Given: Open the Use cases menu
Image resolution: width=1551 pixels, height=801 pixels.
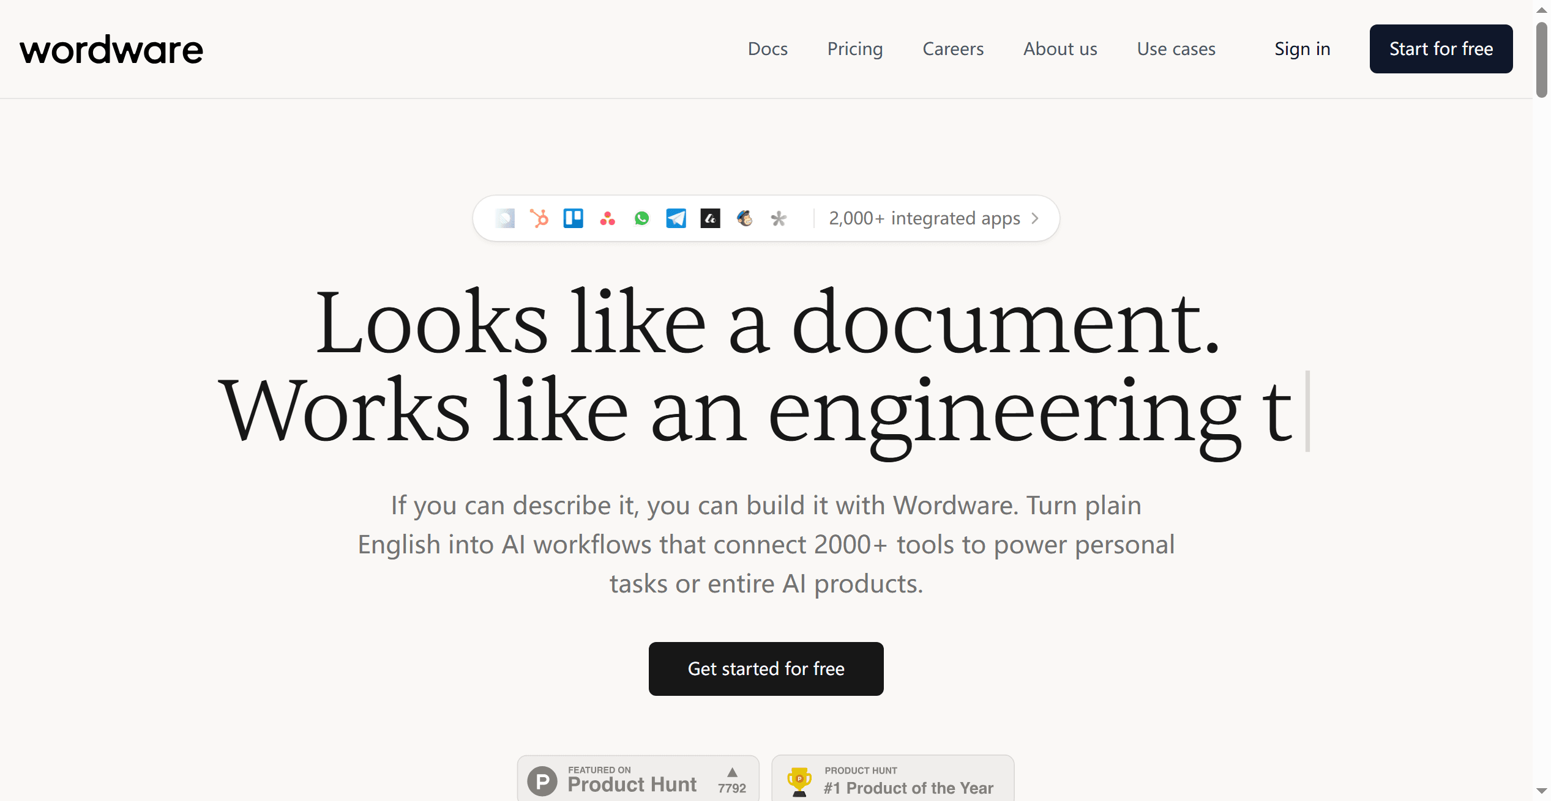Looking at the screenshot, I should pos(1176,49).
